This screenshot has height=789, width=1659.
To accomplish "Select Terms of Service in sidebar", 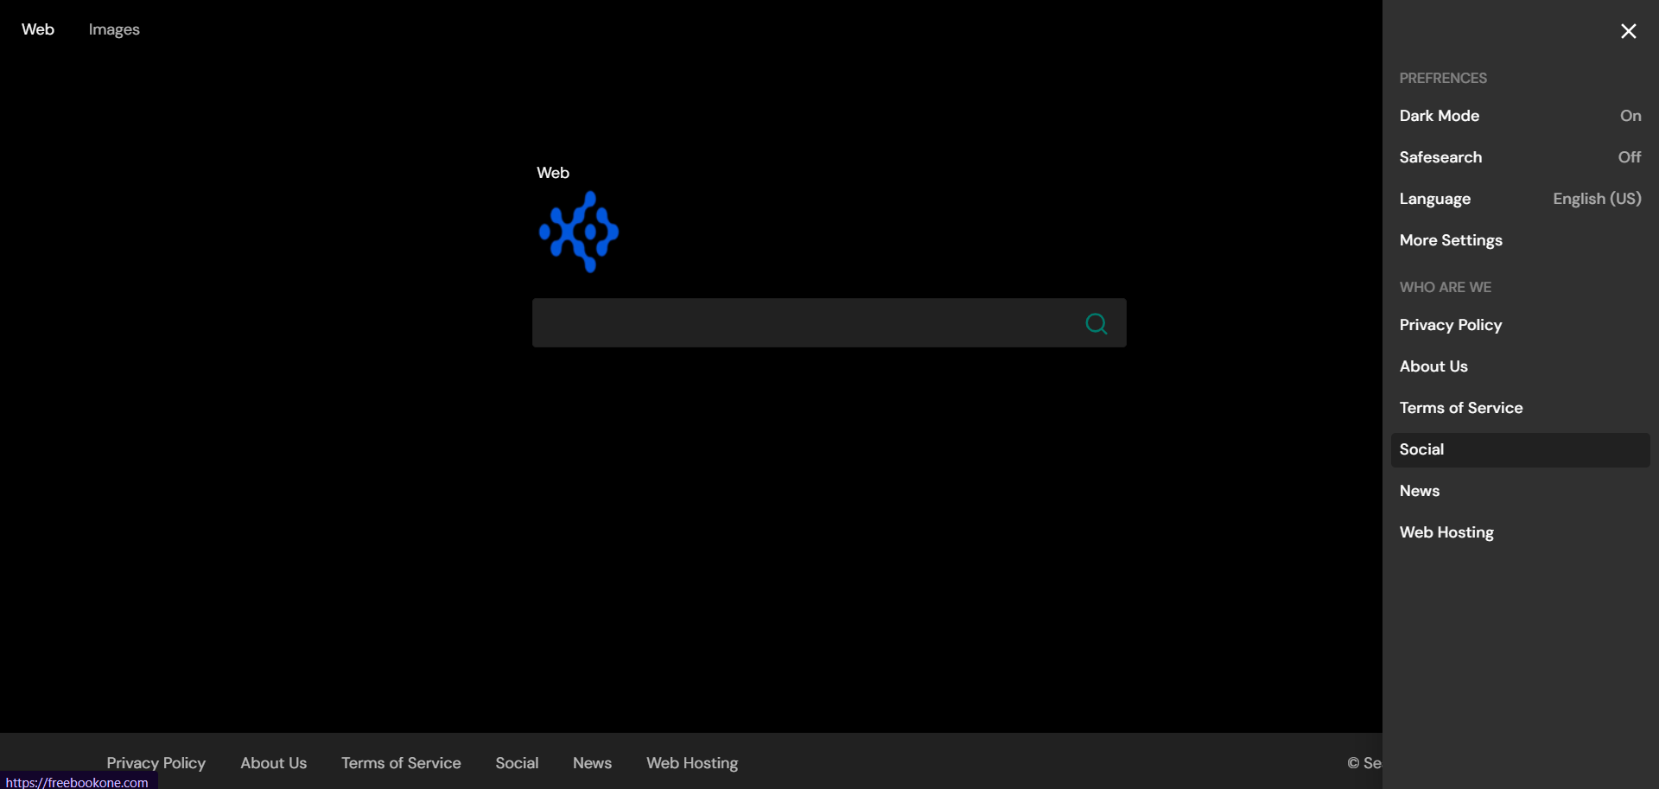I will pos(1461,408).
